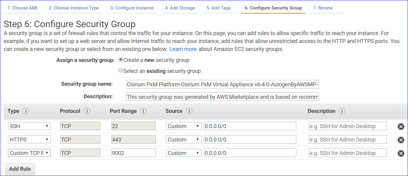Remove the port 9002 rule
Viewport: 408px width, 176px height.
pos(401,153)
